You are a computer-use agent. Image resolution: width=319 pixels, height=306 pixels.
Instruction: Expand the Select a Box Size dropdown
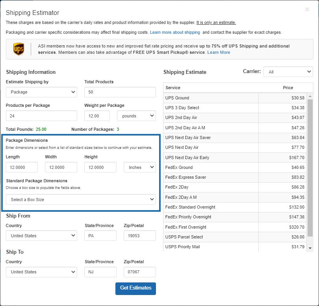[x=81, y=200]
